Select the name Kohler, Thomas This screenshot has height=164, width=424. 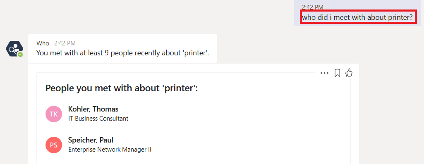tap(93, 109)
